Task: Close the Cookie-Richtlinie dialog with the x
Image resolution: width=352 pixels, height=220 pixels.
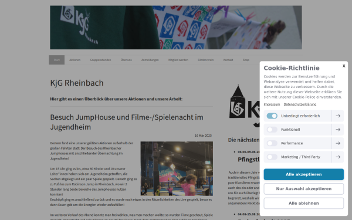Action: 344,66
